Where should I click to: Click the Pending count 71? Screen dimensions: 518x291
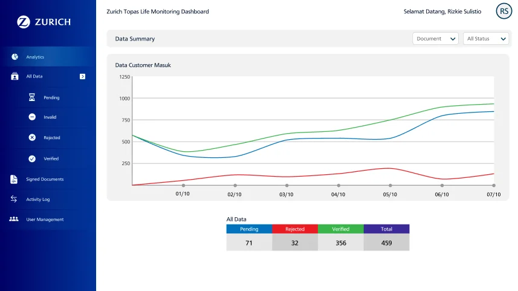pos(249,243)
